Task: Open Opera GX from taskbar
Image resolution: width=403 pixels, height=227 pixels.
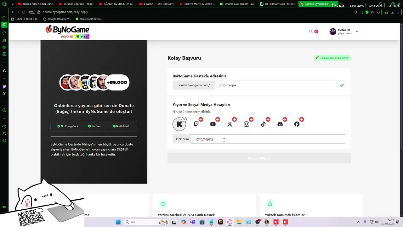Action: pos(230,222)
